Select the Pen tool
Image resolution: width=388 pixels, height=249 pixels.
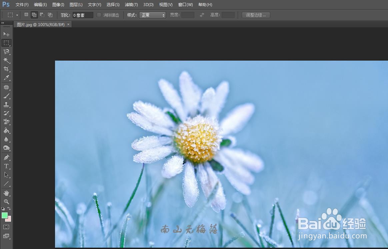(6, 157)
